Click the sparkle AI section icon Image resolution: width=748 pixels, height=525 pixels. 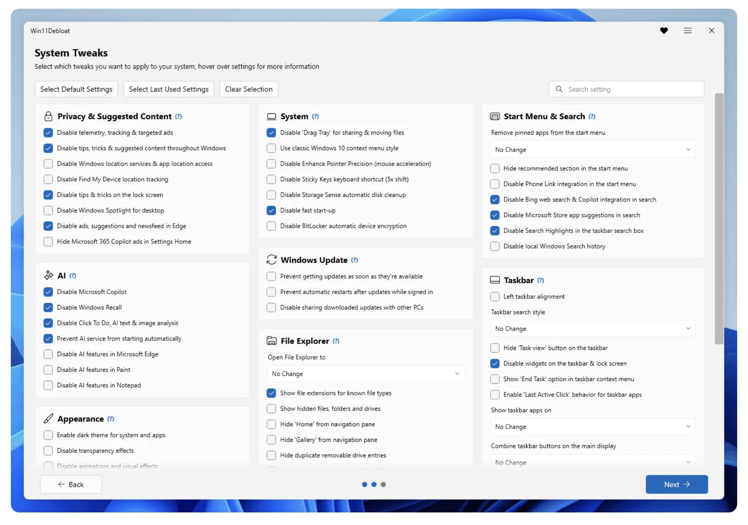coord(49,275)
